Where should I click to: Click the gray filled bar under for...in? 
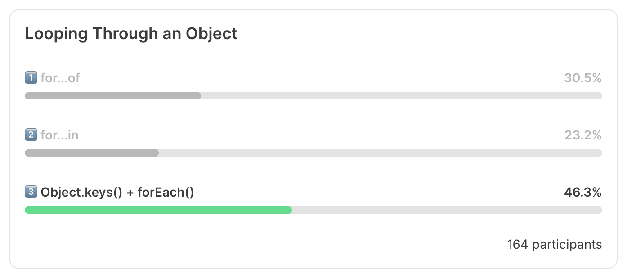(x=92, y=153)
